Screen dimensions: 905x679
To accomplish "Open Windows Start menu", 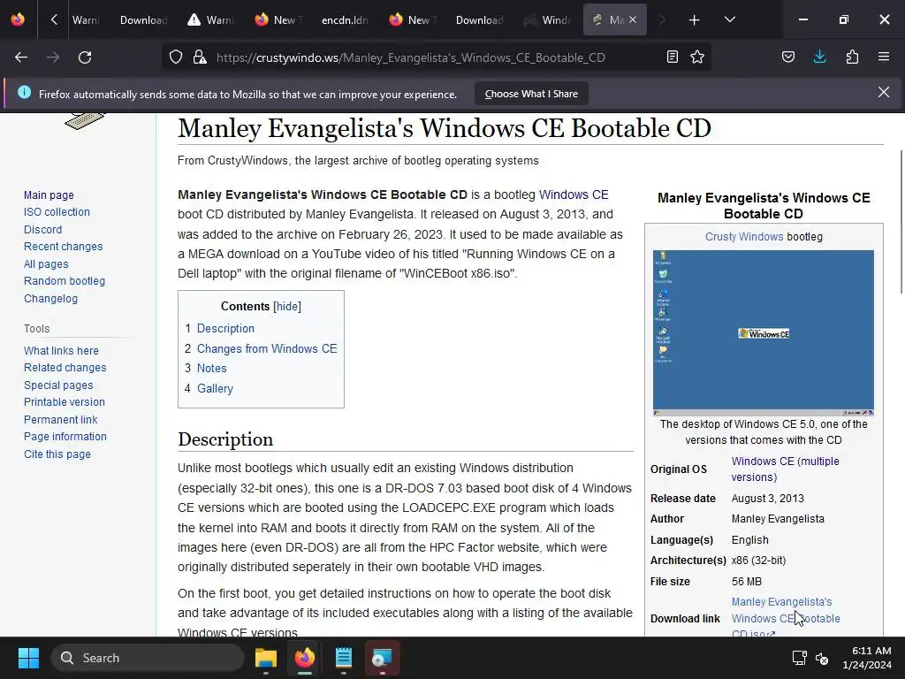I will tap(28, 658).
